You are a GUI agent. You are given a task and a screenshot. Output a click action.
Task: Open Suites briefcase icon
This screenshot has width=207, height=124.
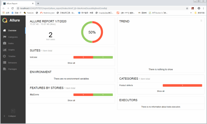(5, 43)
